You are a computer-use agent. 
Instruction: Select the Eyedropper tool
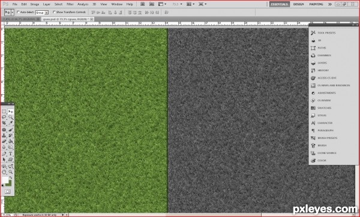(11, 123)
